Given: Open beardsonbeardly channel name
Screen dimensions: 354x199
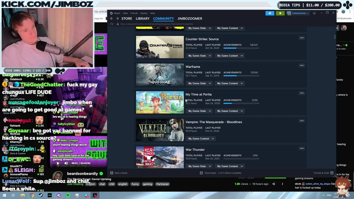Looking at the screenshot, I should click(x=82, y=174).
